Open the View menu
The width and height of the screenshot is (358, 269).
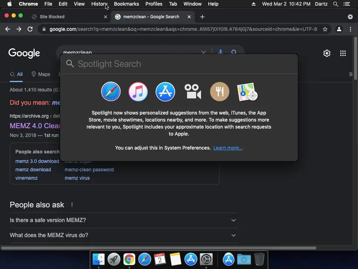click(x=79, y=4)
